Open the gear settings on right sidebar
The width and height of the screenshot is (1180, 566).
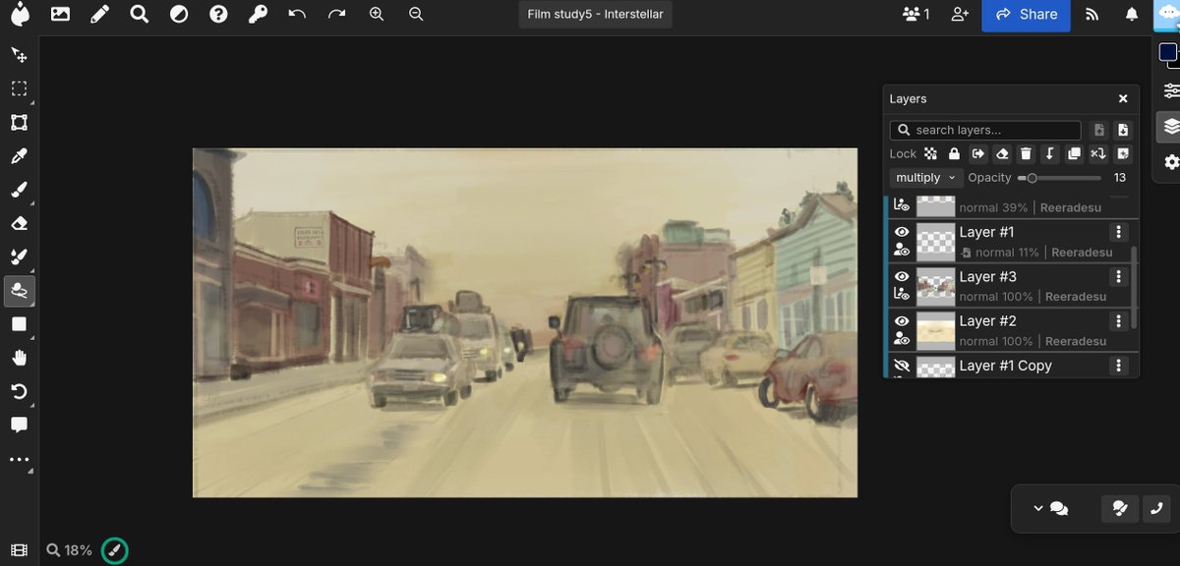pyautogui.click(x=1170, y=162)
